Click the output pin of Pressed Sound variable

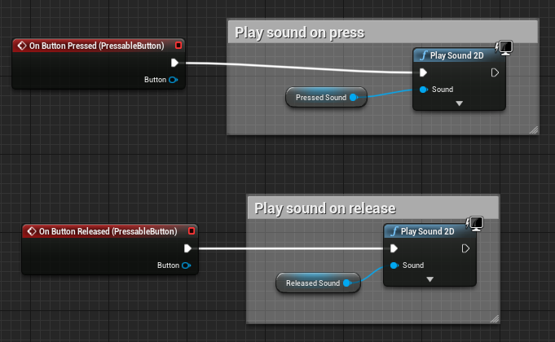click(x=353, y=98)
